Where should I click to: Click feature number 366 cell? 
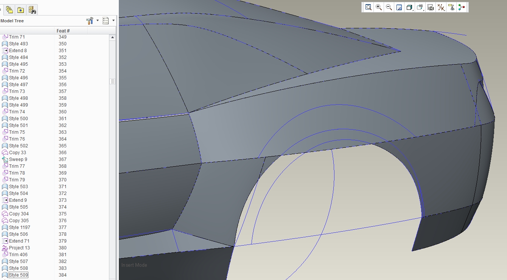click(62, 153)
